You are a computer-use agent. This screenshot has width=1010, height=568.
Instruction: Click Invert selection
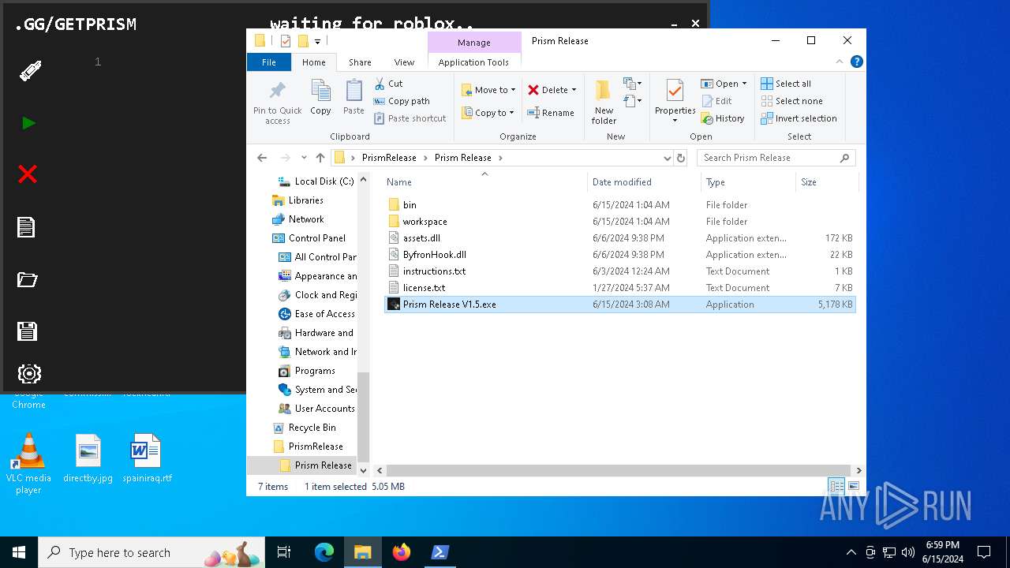(x=799, y=118)
